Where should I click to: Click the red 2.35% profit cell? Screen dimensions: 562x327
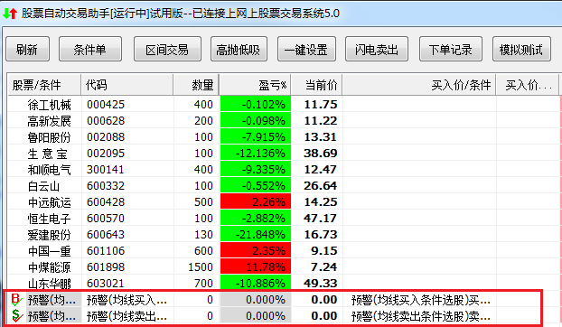click(256, 251)
